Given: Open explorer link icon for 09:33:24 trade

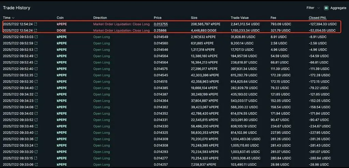Looking at the screenshot, I should click(36, 146).
